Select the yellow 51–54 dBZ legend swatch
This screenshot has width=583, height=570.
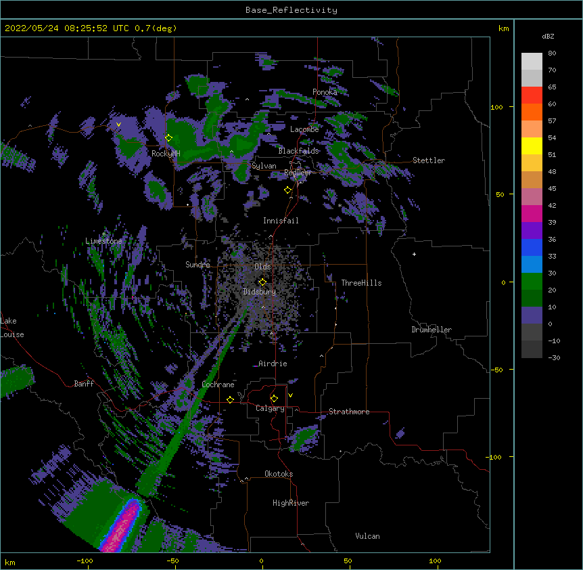[x=532, y=146]
